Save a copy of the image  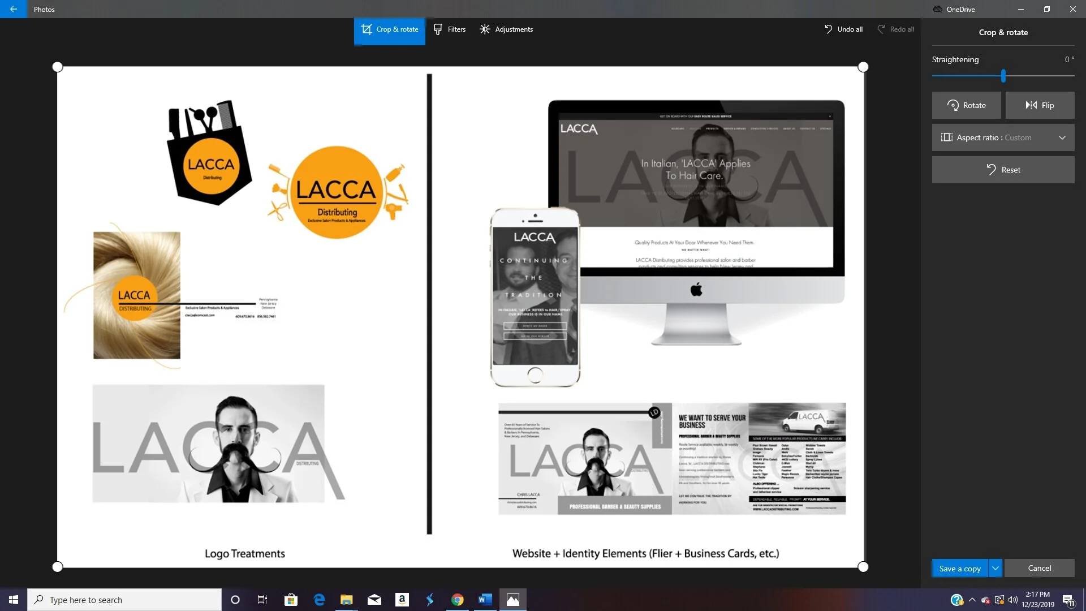959,568
